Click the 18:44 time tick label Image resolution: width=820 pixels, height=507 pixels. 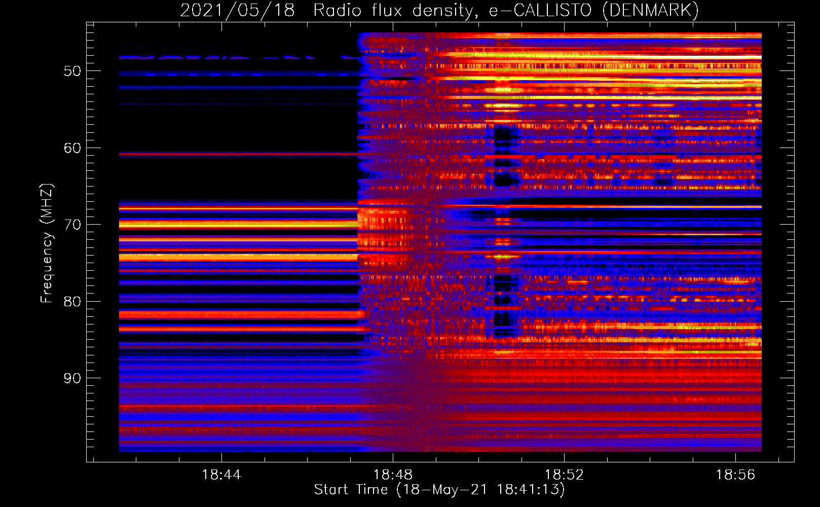pyautogui.click(x=221, y=475)
